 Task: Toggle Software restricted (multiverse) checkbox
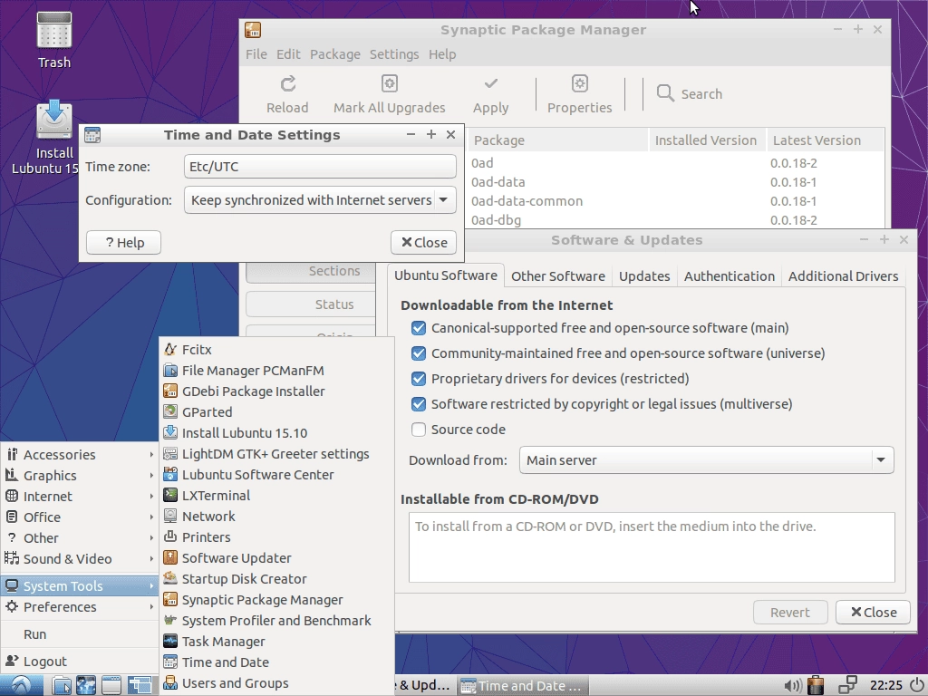point(419,404)
